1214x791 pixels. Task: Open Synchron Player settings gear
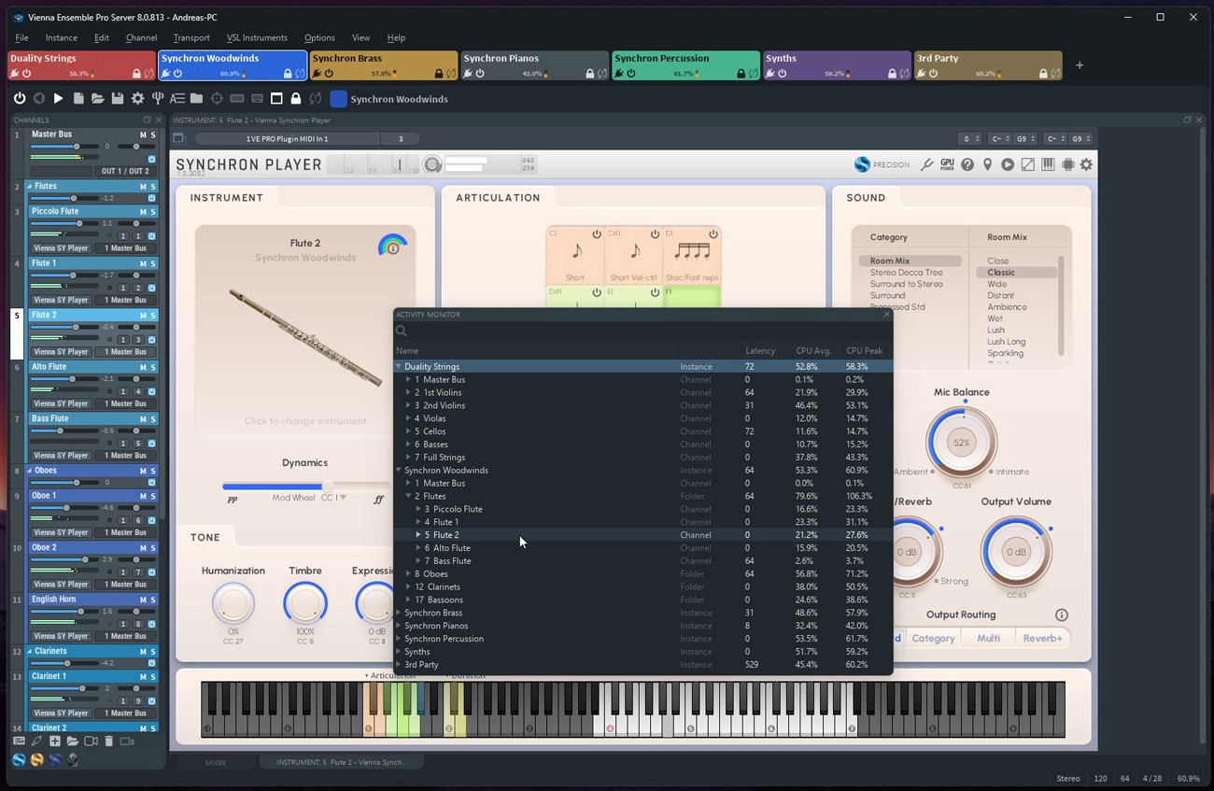click(1086, 164)
